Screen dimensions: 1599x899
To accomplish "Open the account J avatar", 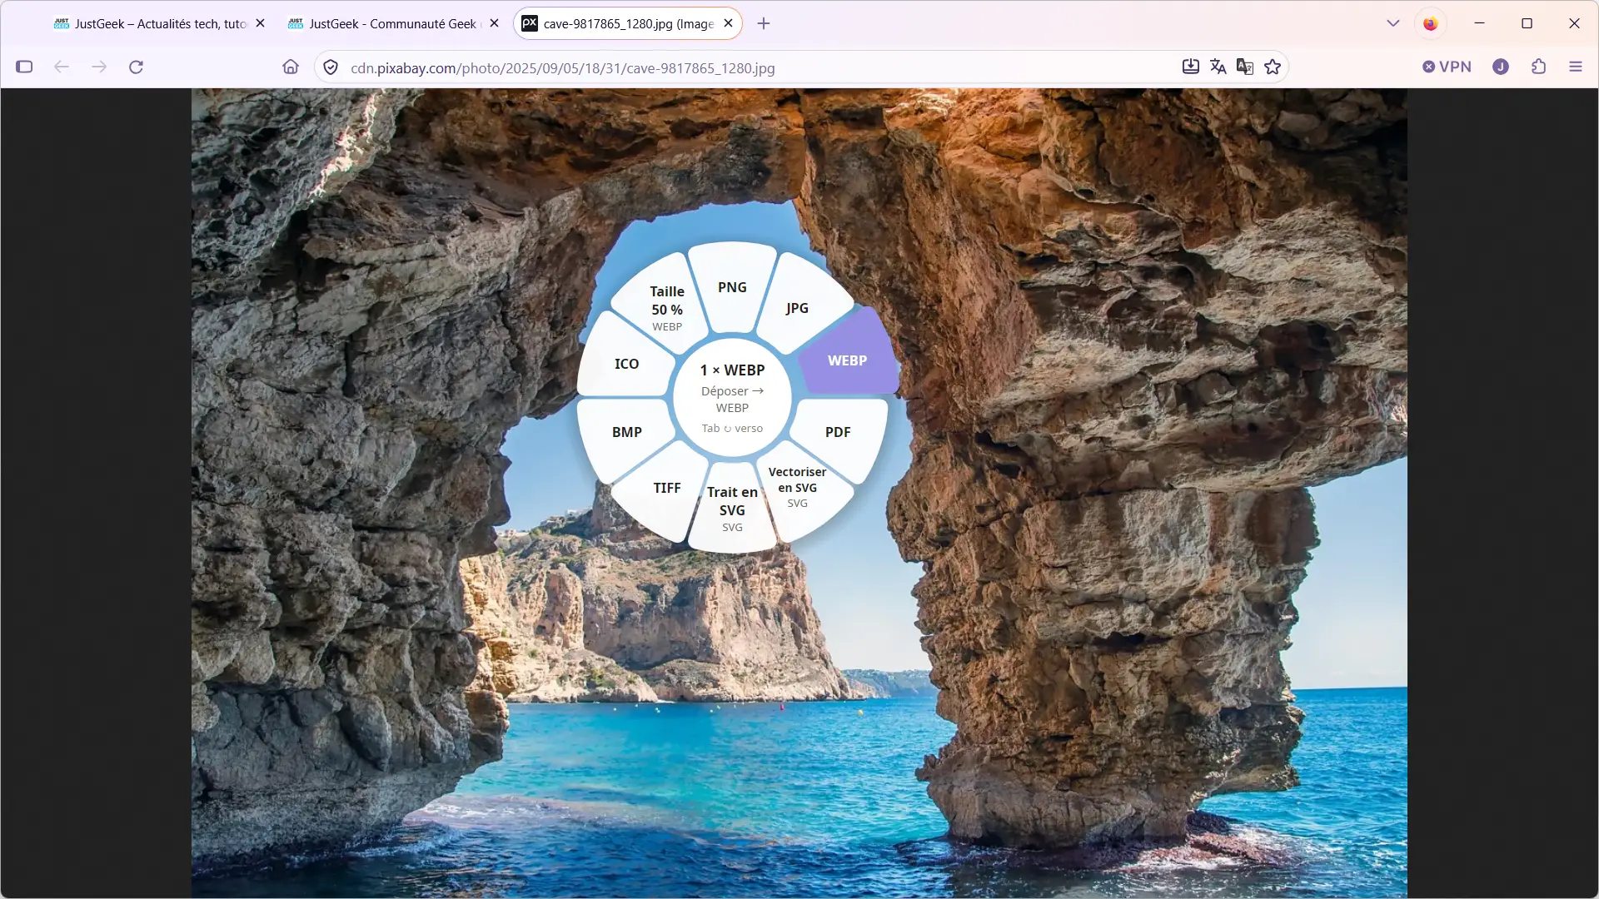I will click(1501, 67).
